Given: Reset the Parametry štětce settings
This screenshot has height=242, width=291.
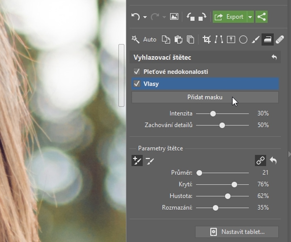Looking at the screenshot, I should 273,160.
